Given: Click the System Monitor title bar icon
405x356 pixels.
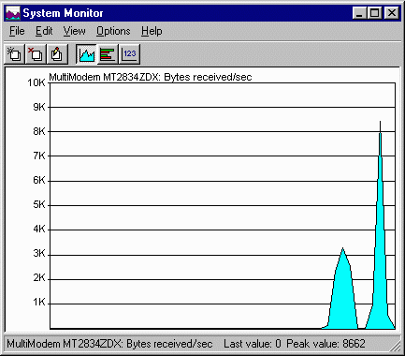Looking at the screenshot, I should coord(13,13).
